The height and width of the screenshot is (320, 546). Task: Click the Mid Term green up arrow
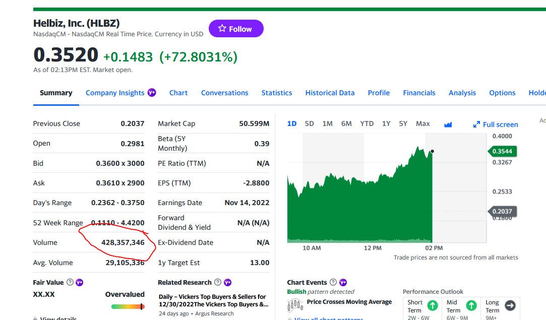click(471, 306)
